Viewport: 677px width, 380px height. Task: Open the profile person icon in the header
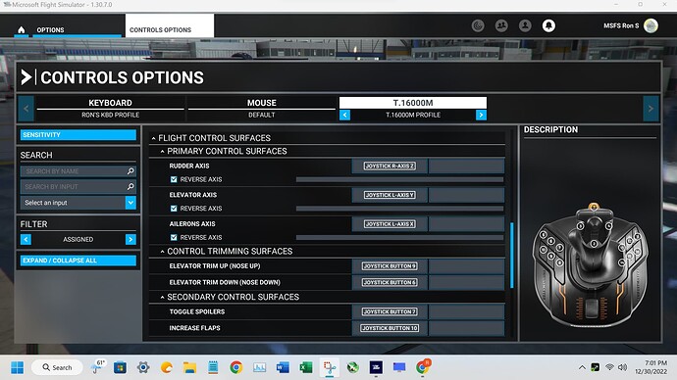525,25
